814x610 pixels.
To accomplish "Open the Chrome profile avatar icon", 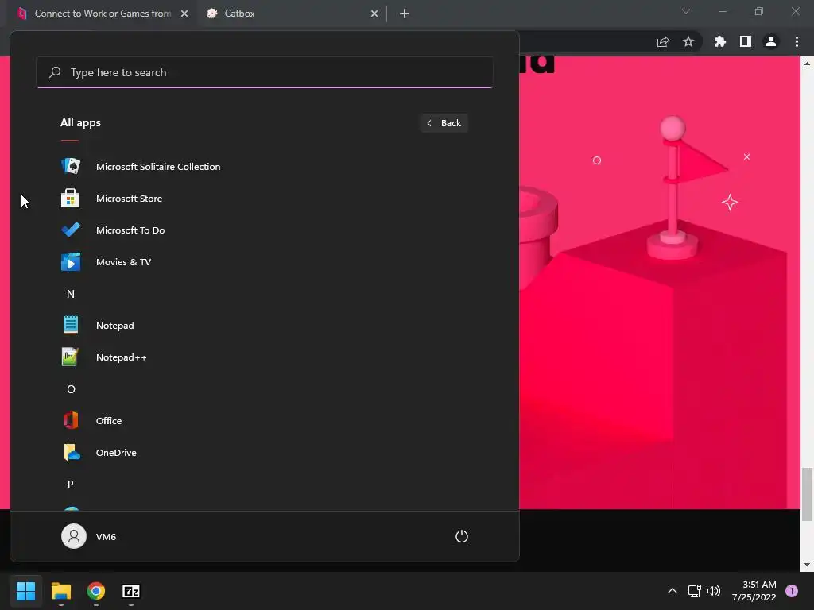I will pos(771,41).
